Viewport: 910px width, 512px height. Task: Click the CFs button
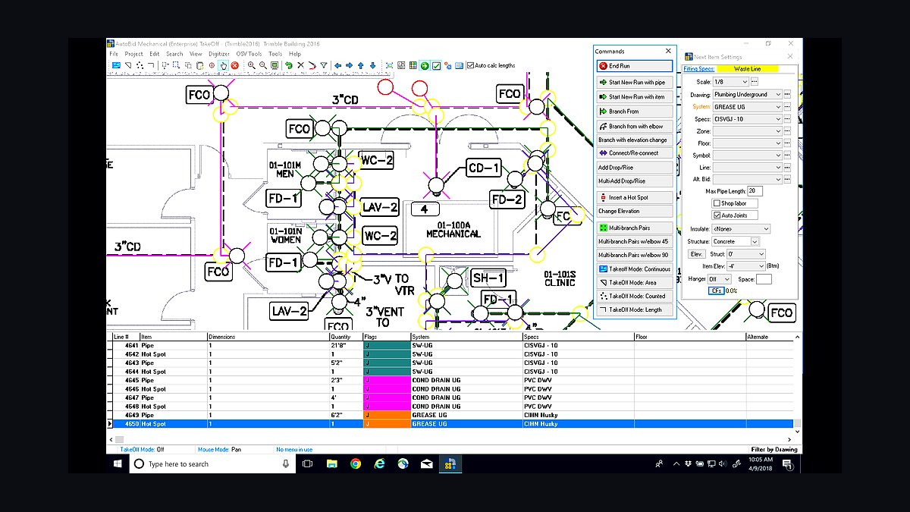[x=716, y=291]
